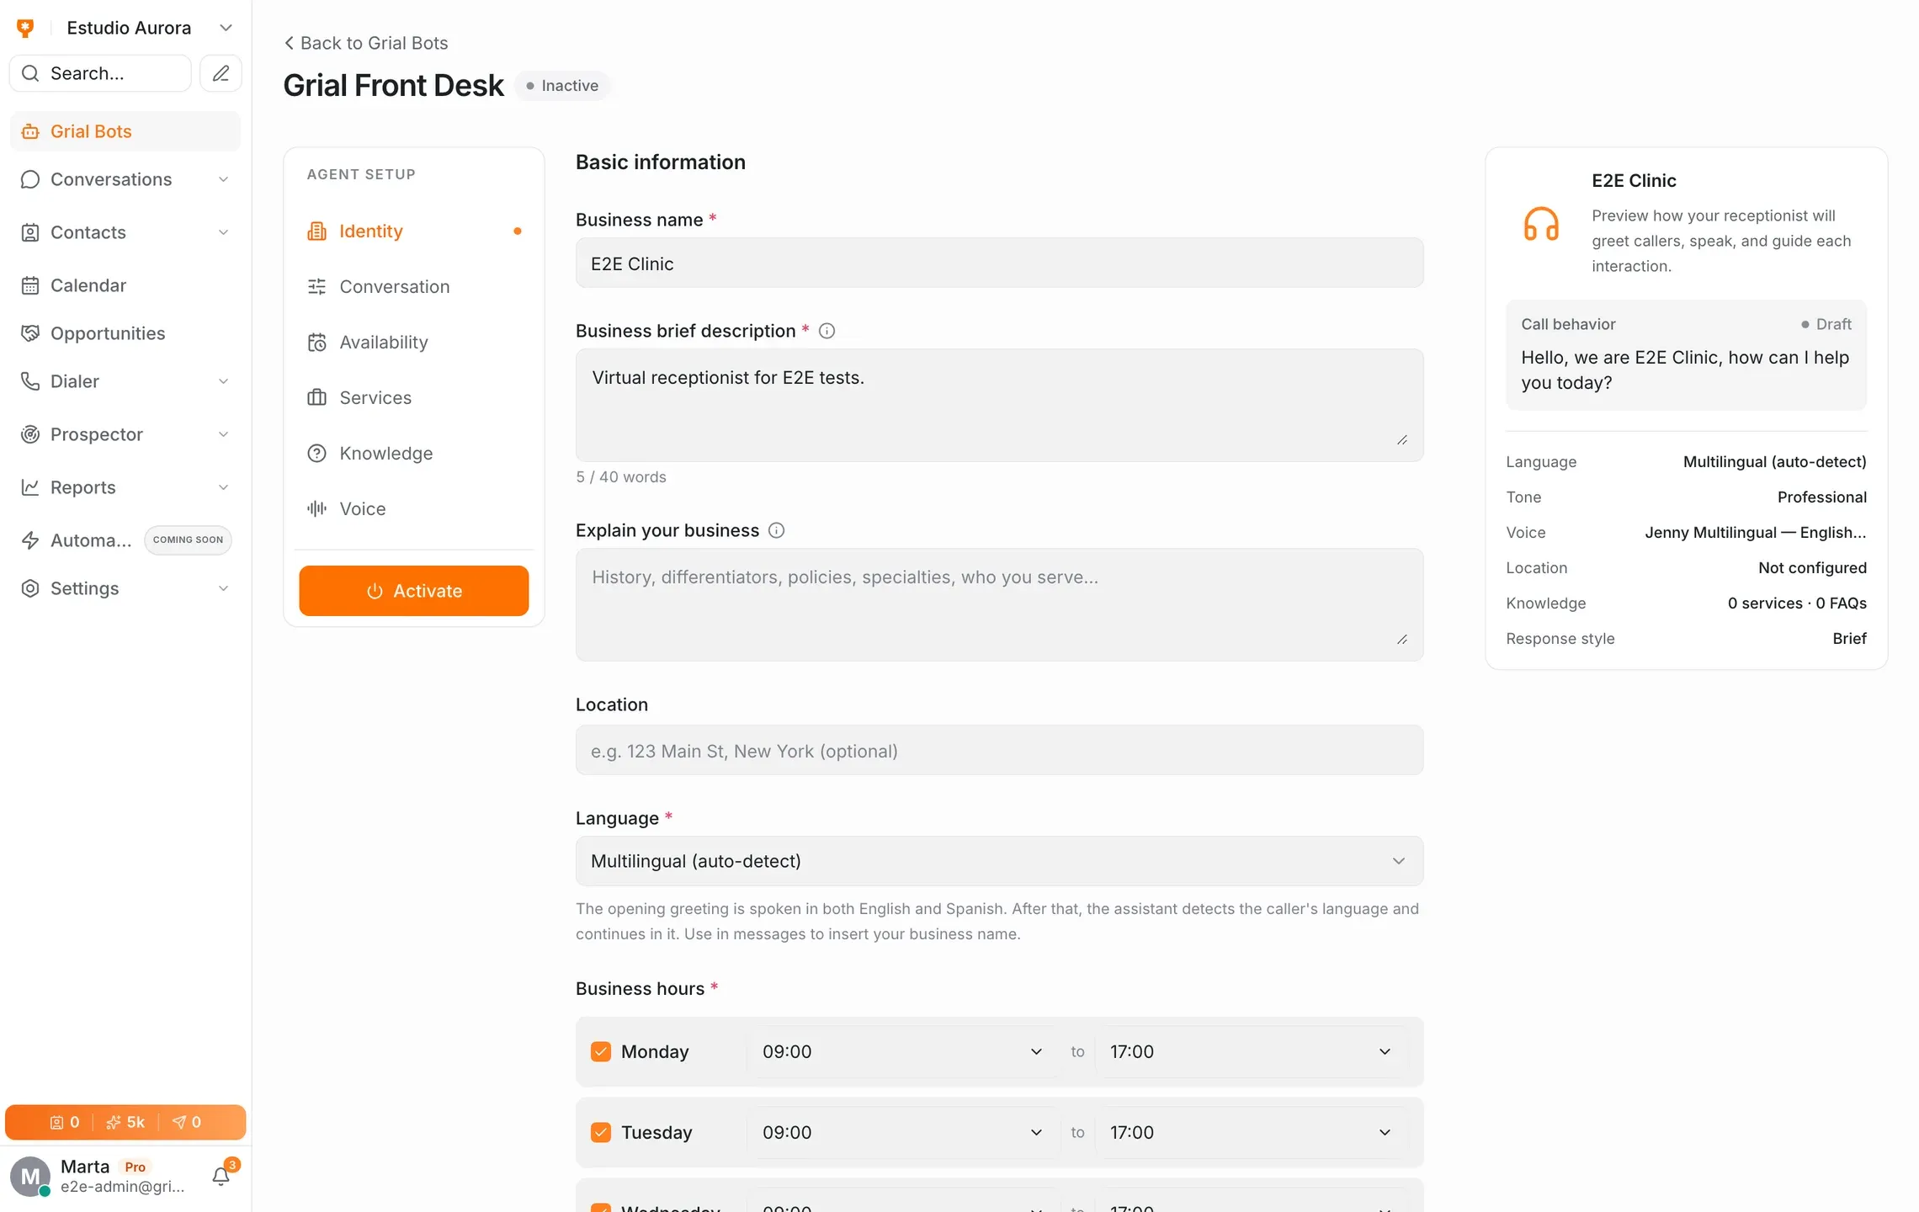Switch to the Knowledge setup section

414,453
